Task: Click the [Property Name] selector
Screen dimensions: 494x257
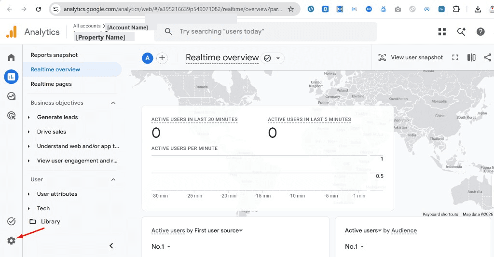Action: (x=100, y=37)
